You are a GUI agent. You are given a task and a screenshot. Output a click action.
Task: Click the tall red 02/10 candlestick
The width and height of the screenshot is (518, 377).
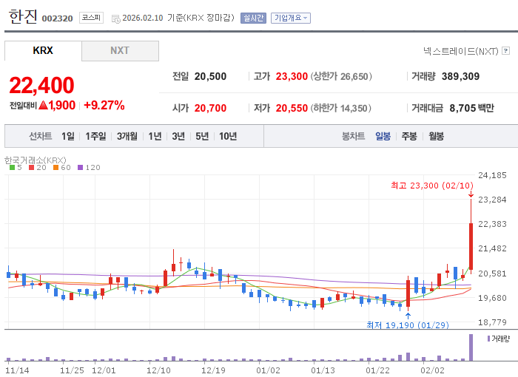click(471, 246)
